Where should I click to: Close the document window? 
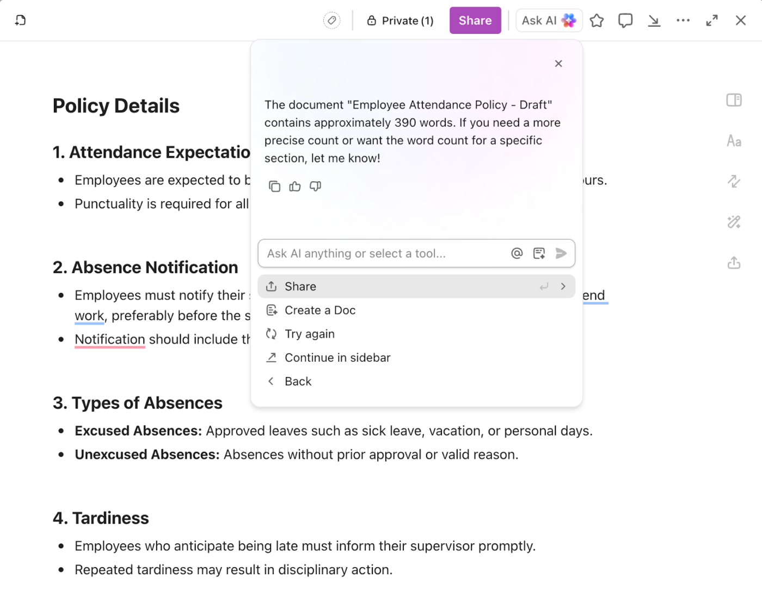click(x=741, y=21)
